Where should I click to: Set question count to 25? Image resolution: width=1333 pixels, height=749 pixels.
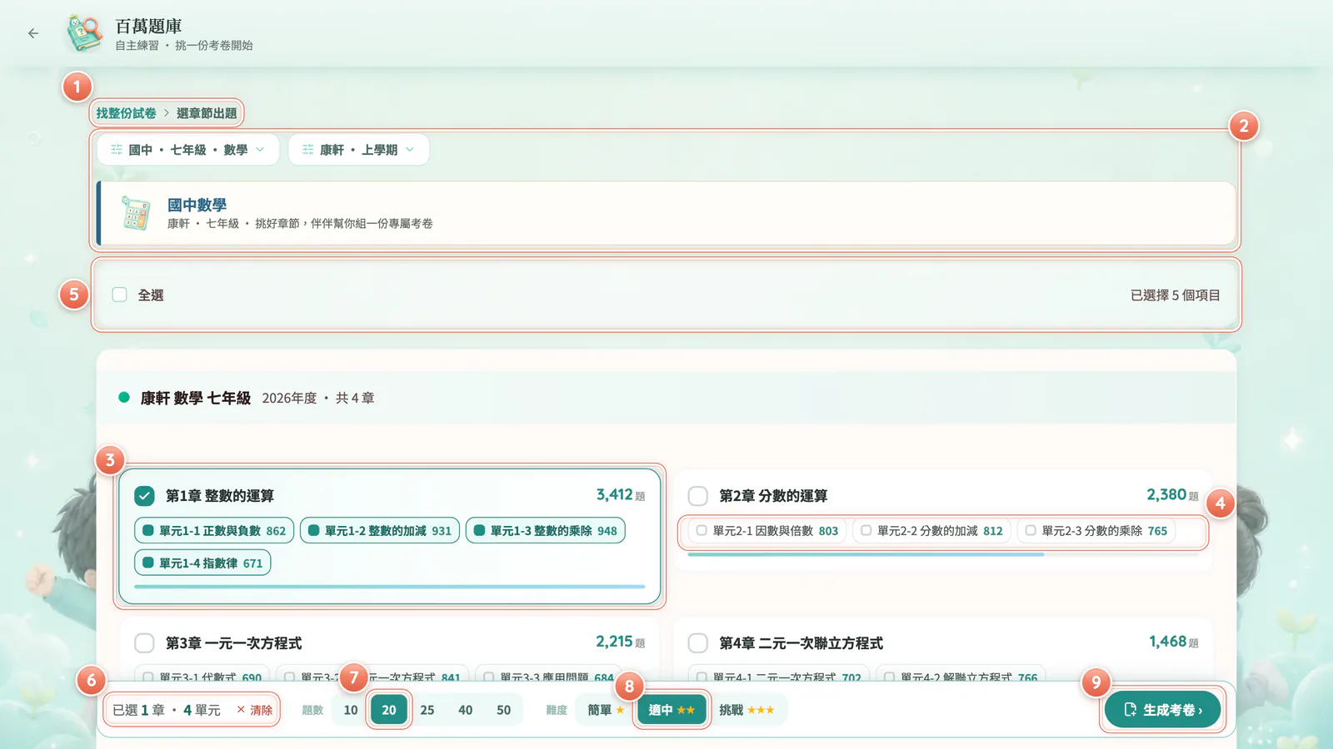pyautogui.click(x=427, y=710)
